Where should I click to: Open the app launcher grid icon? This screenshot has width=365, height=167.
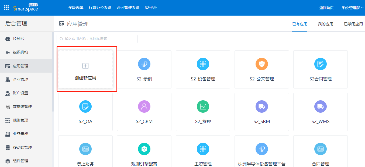(x=6, y=8)
